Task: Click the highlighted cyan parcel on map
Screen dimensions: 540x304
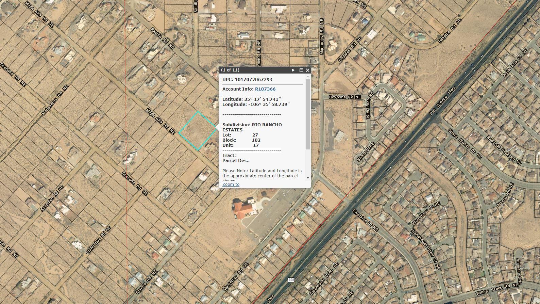Action: (x=198, y=131)
